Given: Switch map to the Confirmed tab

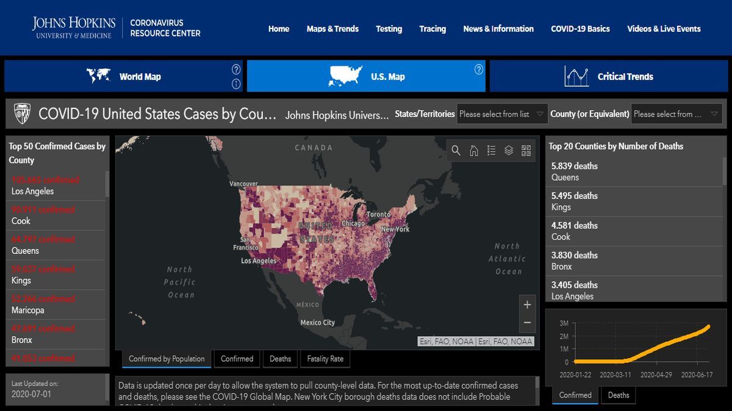Looking at the screenshot, I should [237, 359].
